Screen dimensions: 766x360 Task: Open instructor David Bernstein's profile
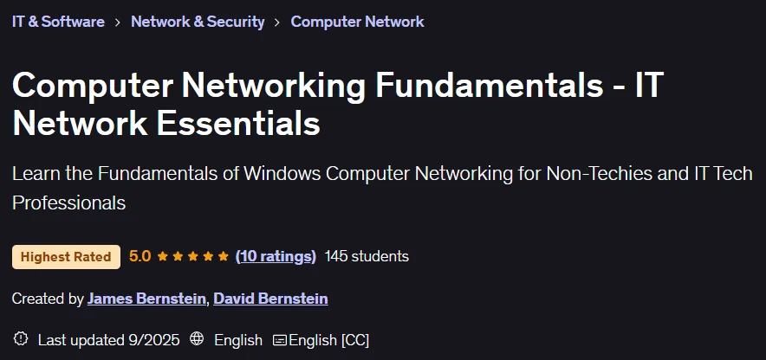pyautogui.click(x=270, y=299)
